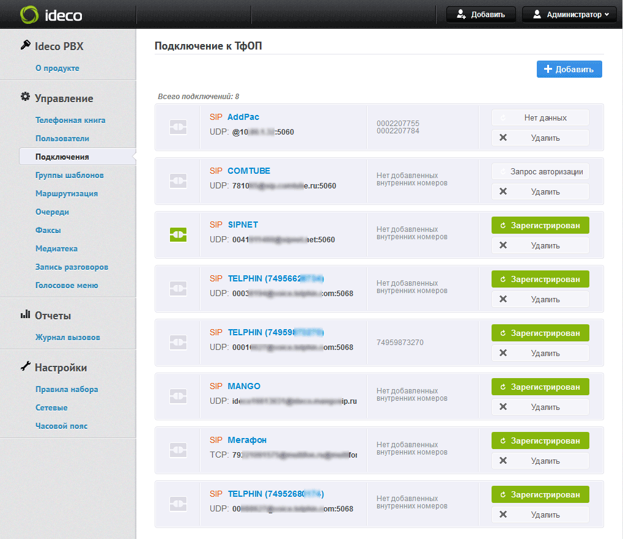Image resolution: width=623 pixels, height=539 pixels.
Task: Toggle the MANGO connection plug icon
Action: point(178,396)
